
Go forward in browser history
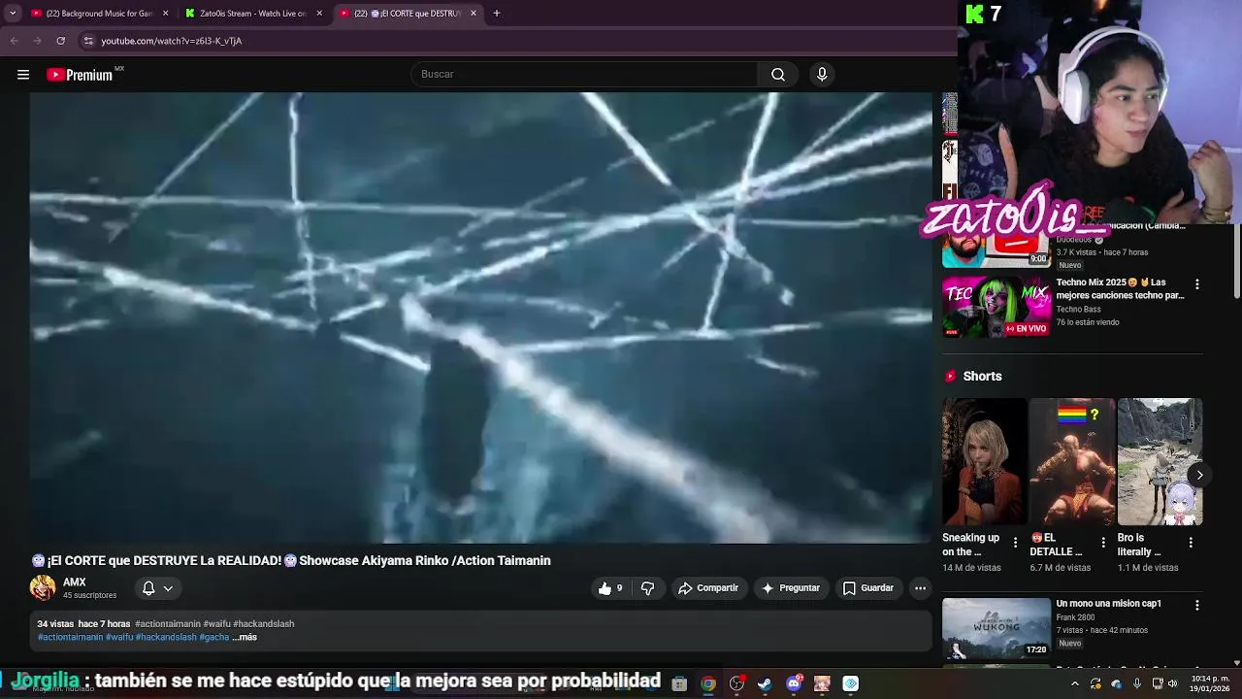point(37,41)
